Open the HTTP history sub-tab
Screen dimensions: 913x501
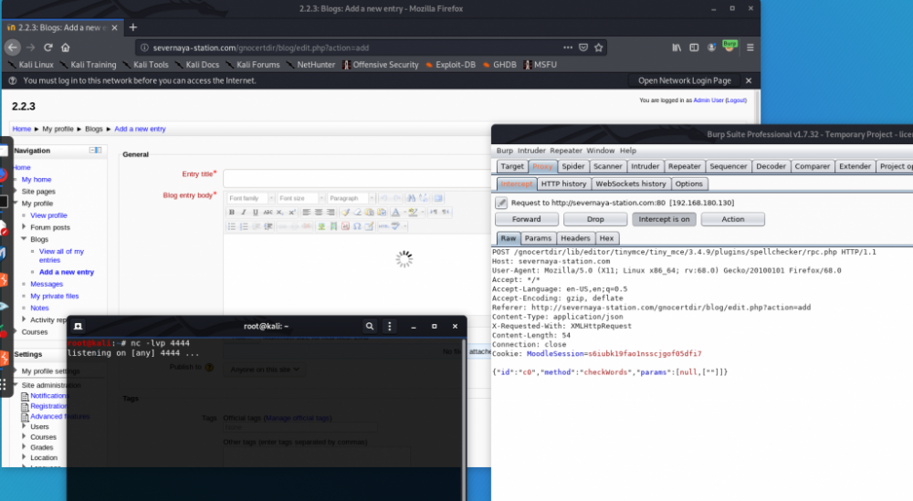(563, 183)
